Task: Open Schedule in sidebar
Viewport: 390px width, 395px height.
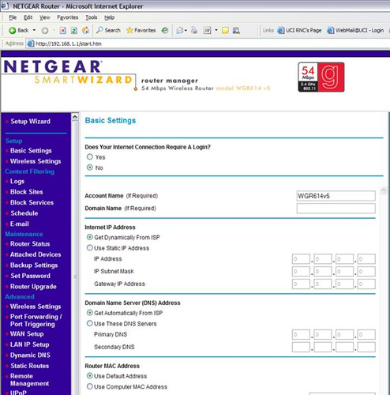Action: [24, 213]
